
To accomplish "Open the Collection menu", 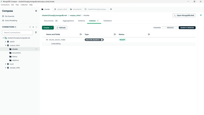I will [24, 5].
